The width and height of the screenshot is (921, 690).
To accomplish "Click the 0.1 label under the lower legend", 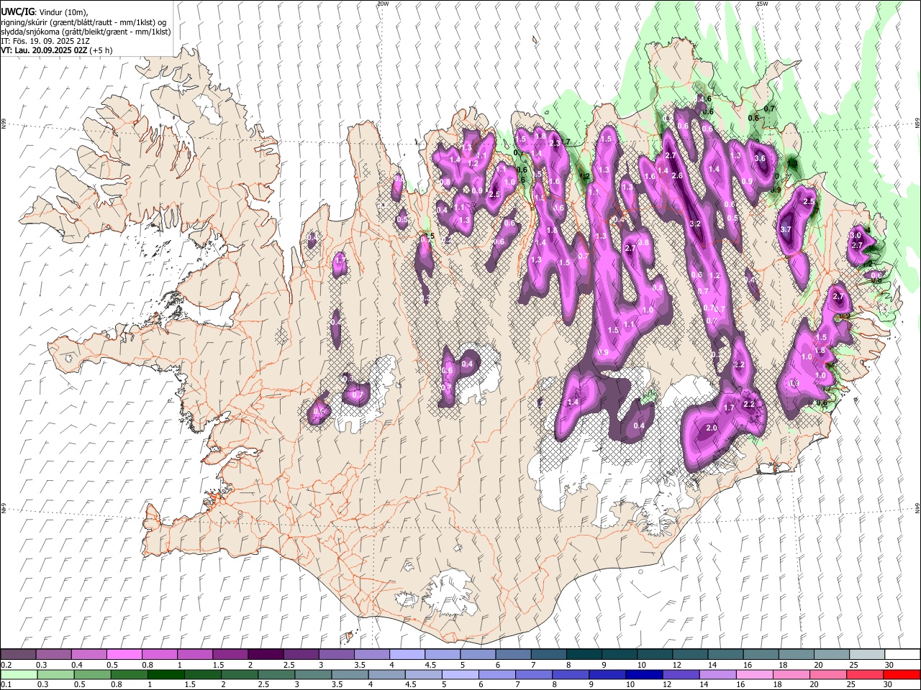I will click(6, 684).
